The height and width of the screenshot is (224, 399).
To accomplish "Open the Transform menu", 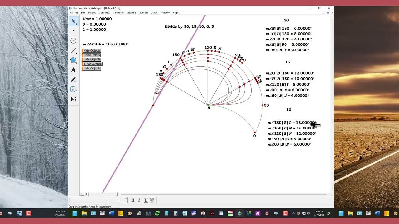I will point(118,13).
